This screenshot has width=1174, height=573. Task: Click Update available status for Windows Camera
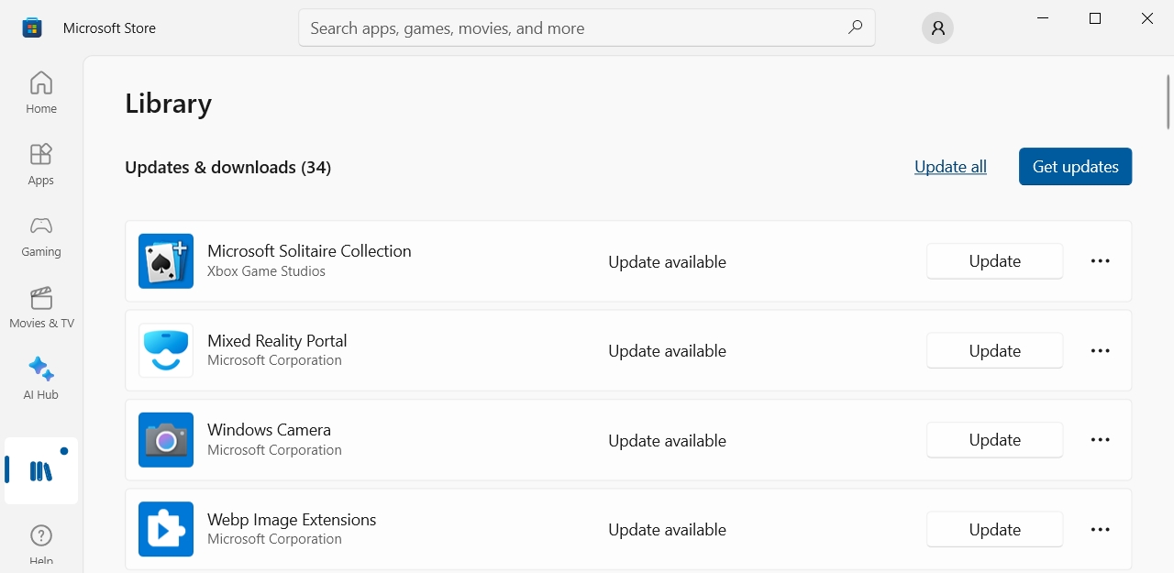[x=667, y=441]
